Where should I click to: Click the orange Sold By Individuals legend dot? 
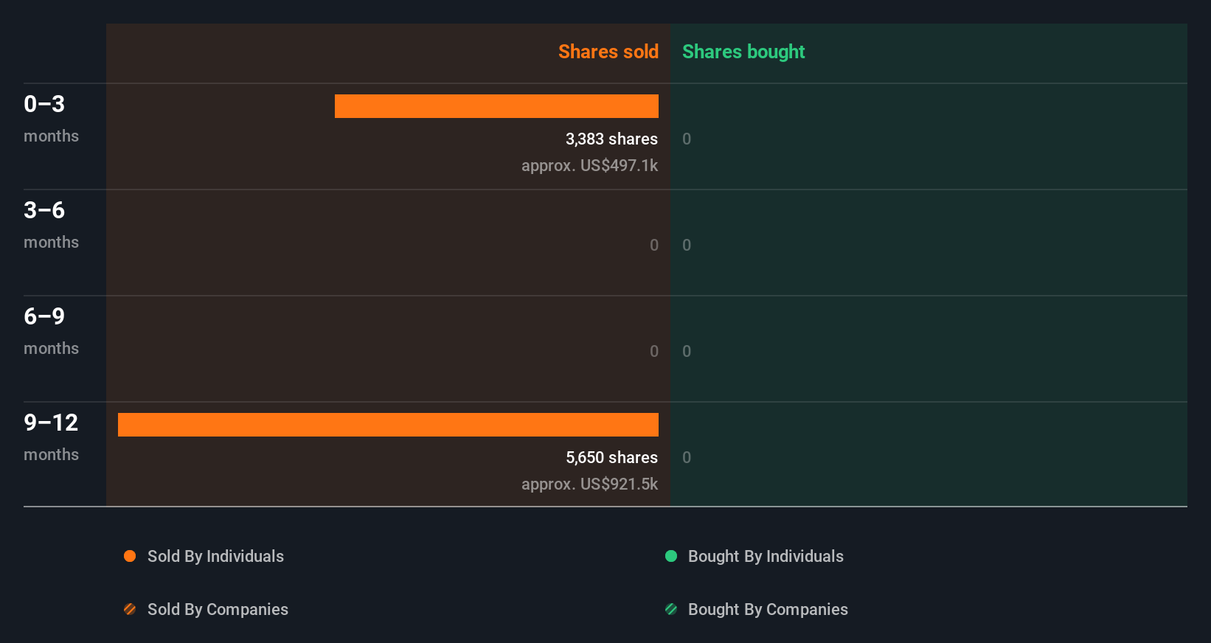point(130,556)
